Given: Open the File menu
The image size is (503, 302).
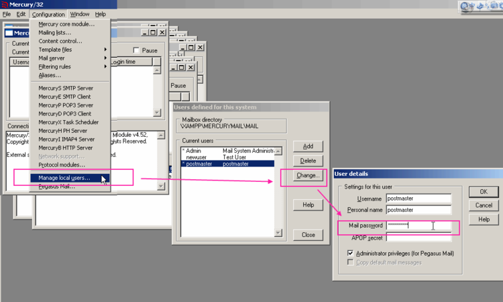Looking at the screenshot, I should coord(7,14).
